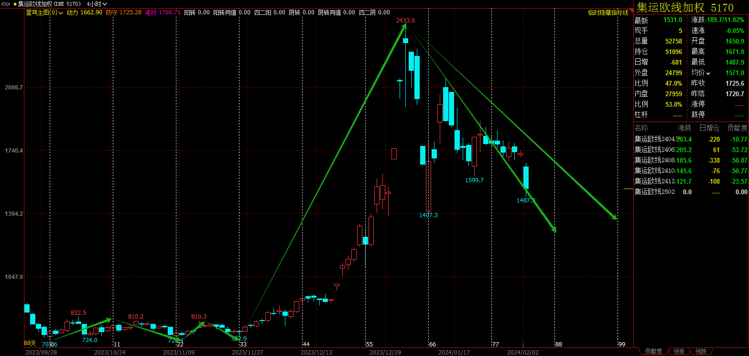749x356 pixels.
Task: Click the 阳转 0.00 indicator label
Action: click(x=196, y=12)
